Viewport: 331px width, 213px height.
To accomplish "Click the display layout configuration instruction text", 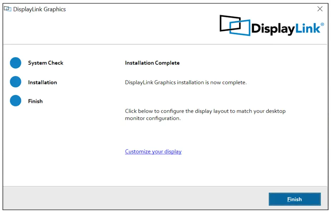I will [x=205, y=115].
